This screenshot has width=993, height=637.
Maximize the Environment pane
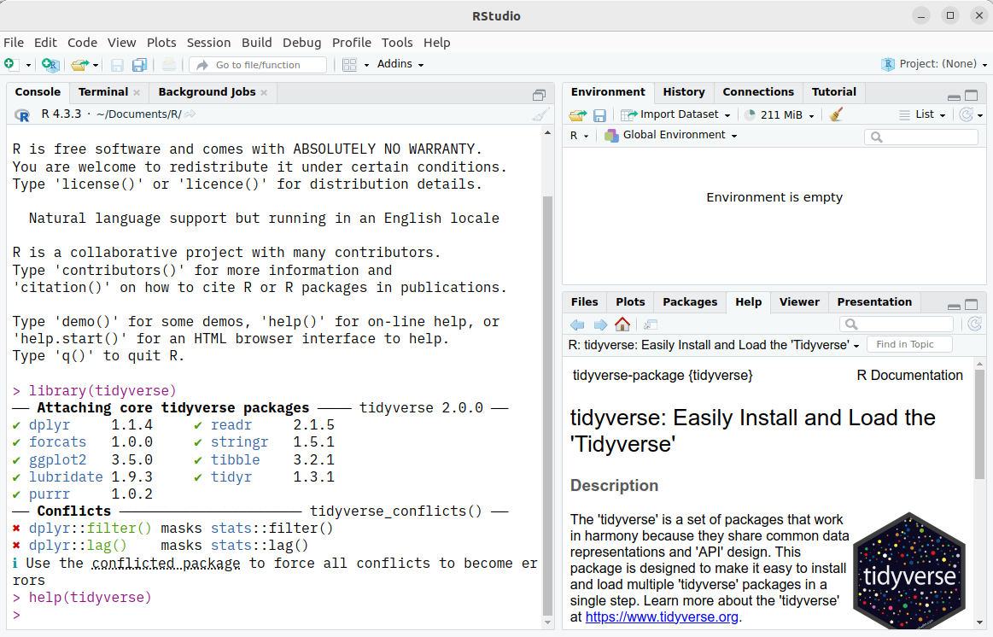(x=971, y=96)
